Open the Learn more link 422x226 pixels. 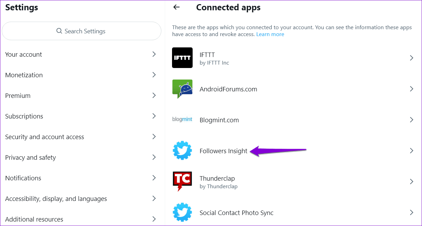(x=270, y=34)
